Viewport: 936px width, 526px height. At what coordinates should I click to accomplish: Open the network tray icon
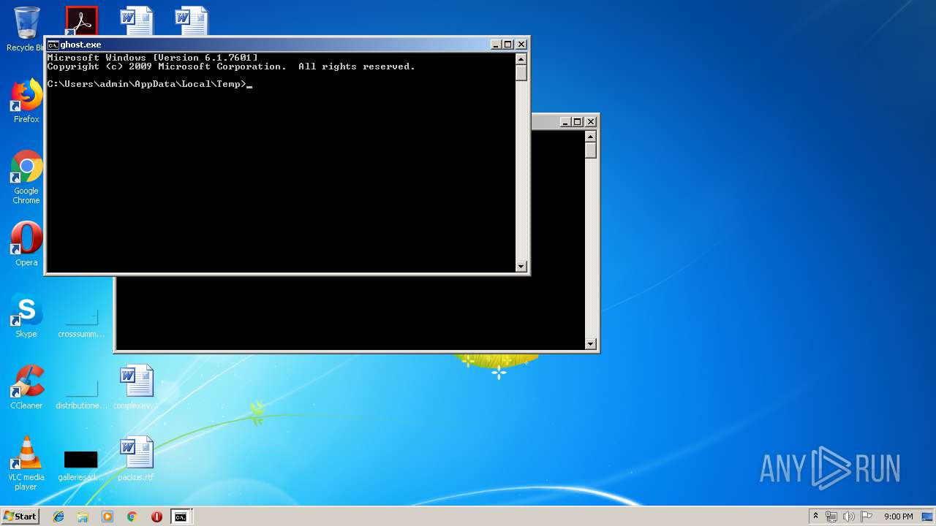[831, 517]
